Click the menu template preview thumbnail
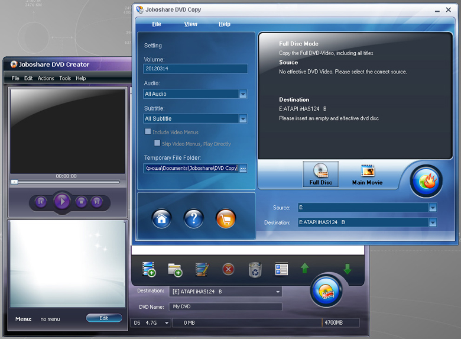 point(67,264)
